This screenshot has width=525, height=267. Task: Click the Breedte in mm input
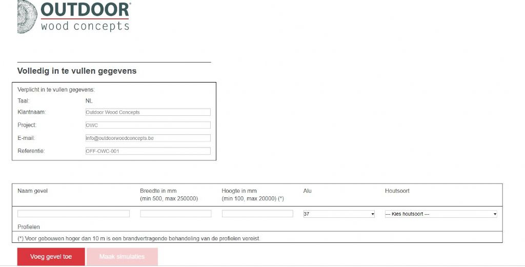[x=175, y=214]
